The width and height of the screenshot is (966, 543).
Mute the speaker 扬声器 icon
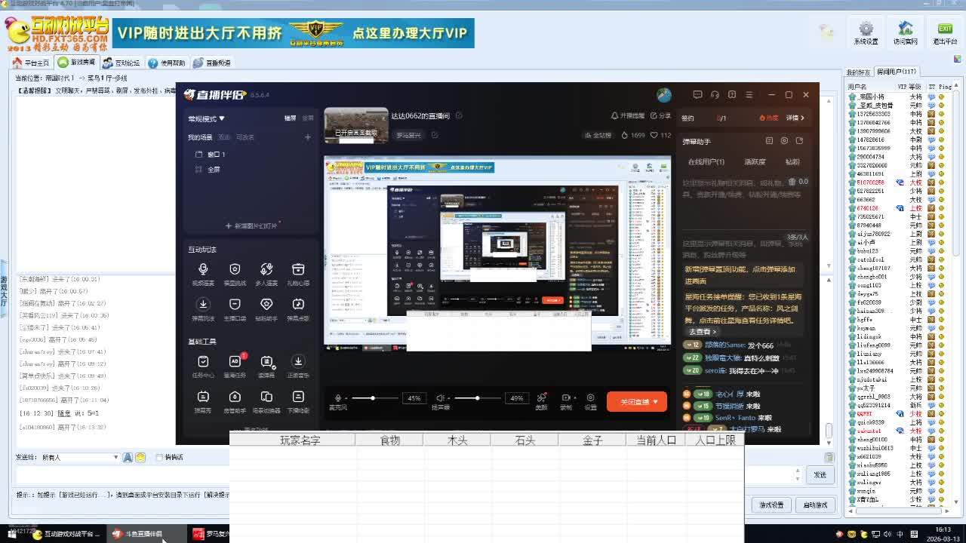coord(441,398)
